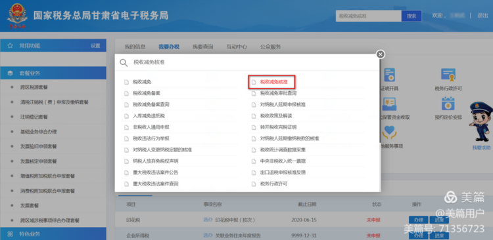493x240 pixels.
Task: Select 增值税附加税联合申报套餐
Action: click(x=47, y=176)
